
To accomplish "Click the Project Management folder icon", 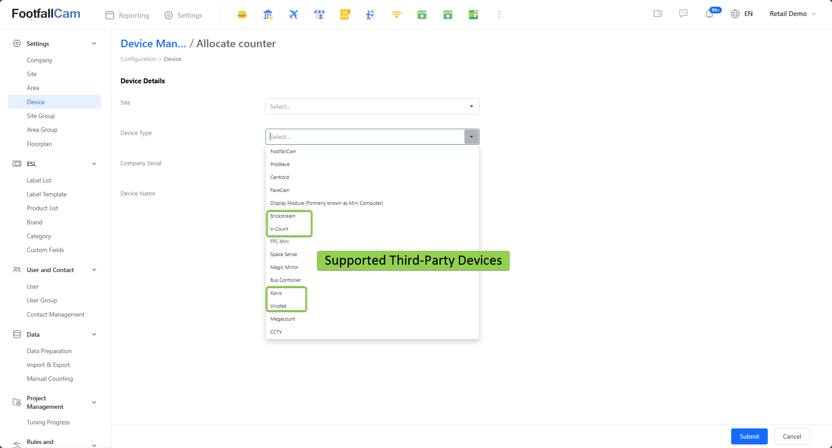I will [17, 402].
